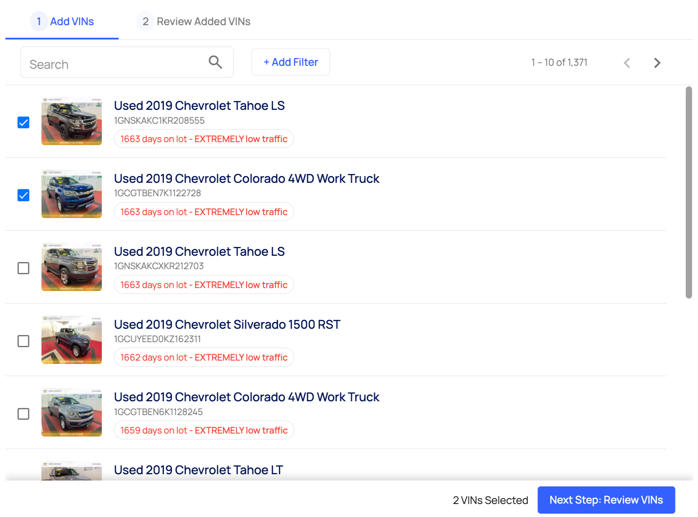Open thumbnail of Tahoe LS 1GNSKAKCXKR212703
The image size is (698, 517).
click(72, 267)
